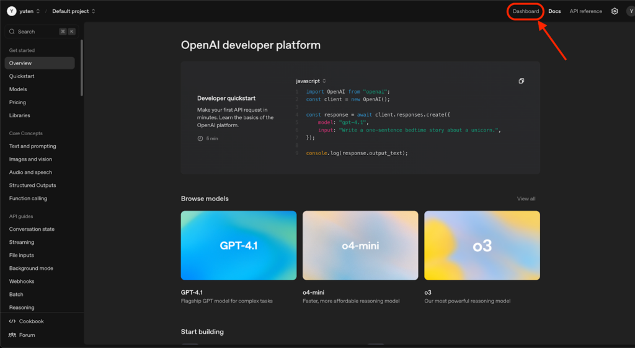The image size is (635, 348).
Task: Click the o3 model thumbnail
Action: click(482, 245)
